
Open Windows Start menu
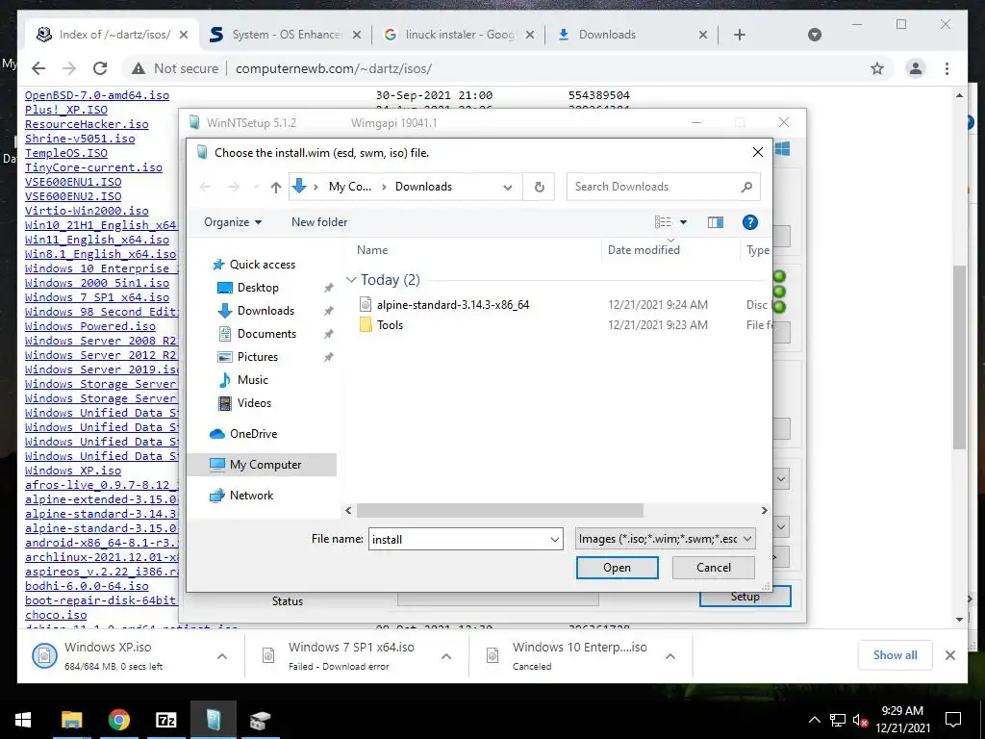pyautogui.click(x=23, y=720)
